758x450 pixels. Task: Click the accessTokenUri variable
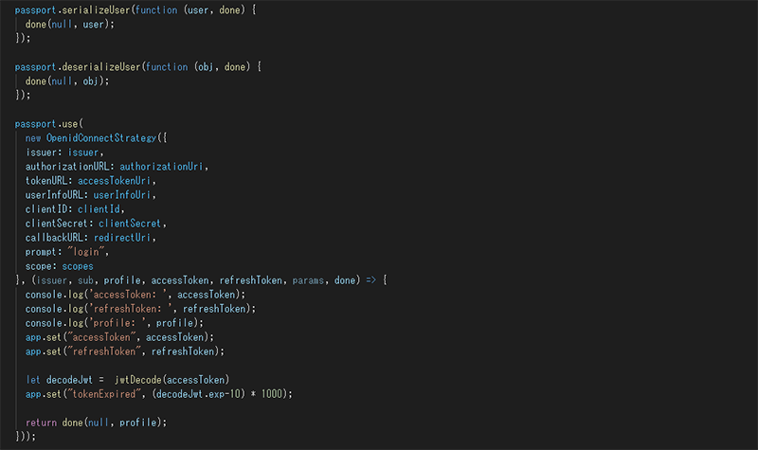pyautogui.click(x=114, y=181)
